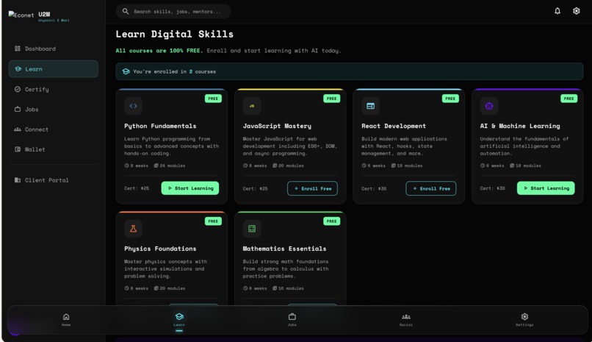
Task: Click the Client Portal building icon
Action: [x=18, y=180]
